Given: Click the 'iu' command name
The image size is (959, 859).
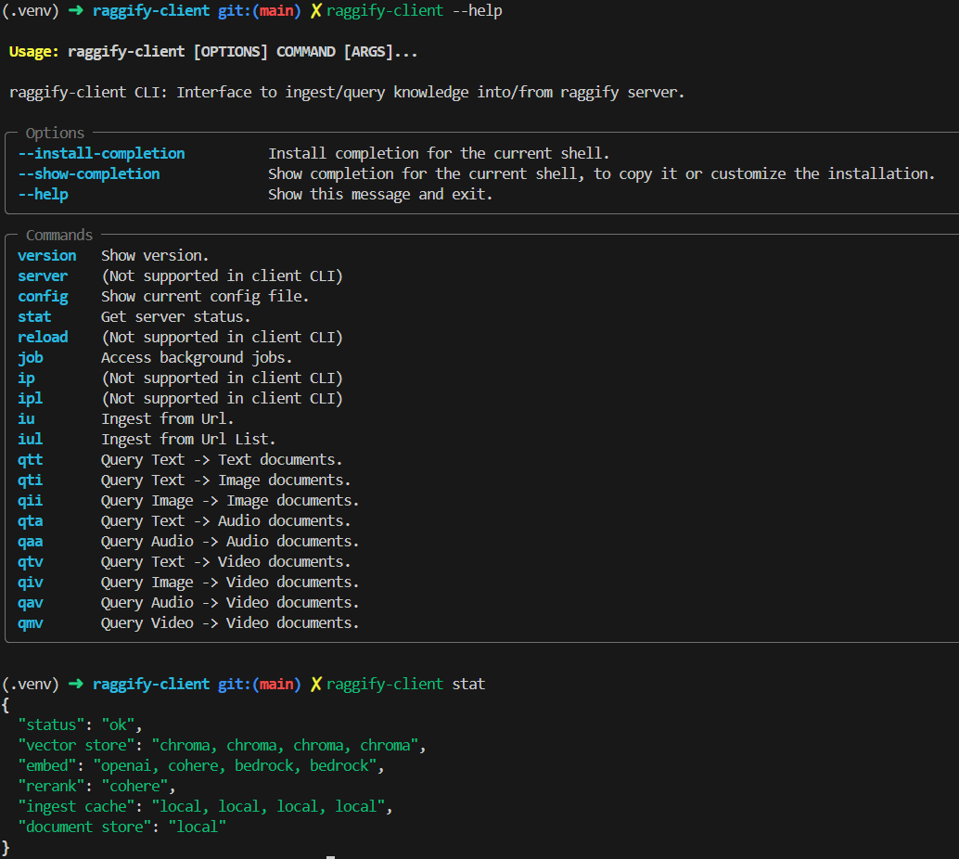Looking at the screenshot, I should (x=26, y=419).
